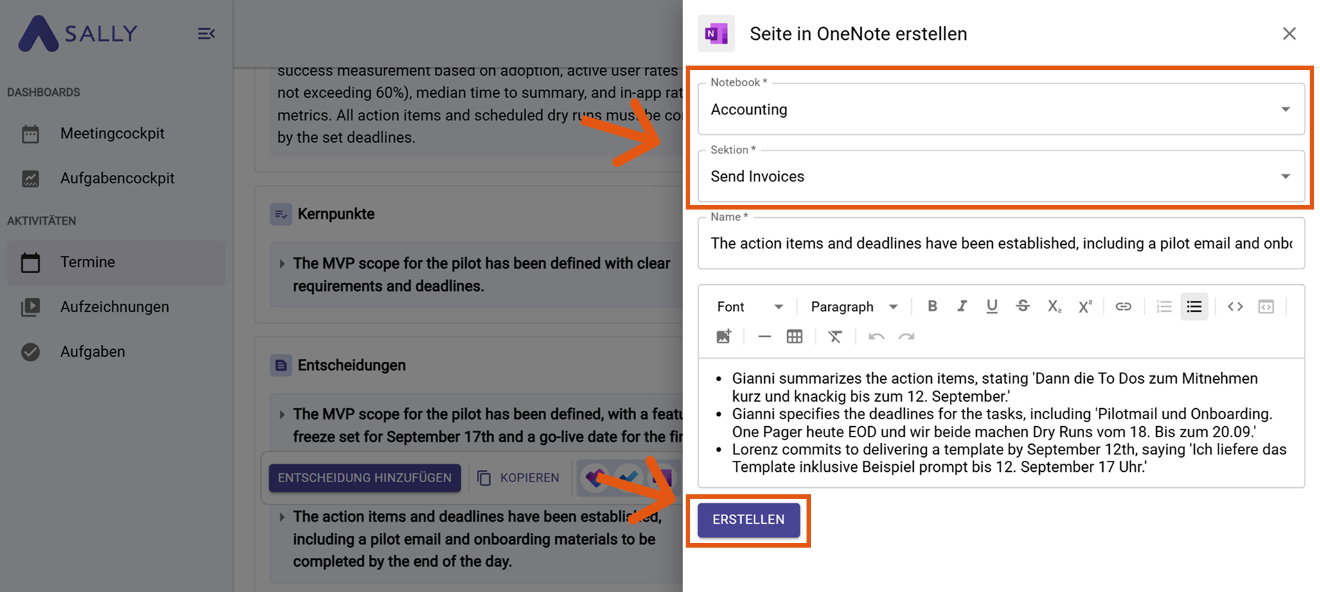The image size is (1320, 592).
Task: Click the ENTSCHEIDUNG HINZUFÜGEN button
Action: 364,478
